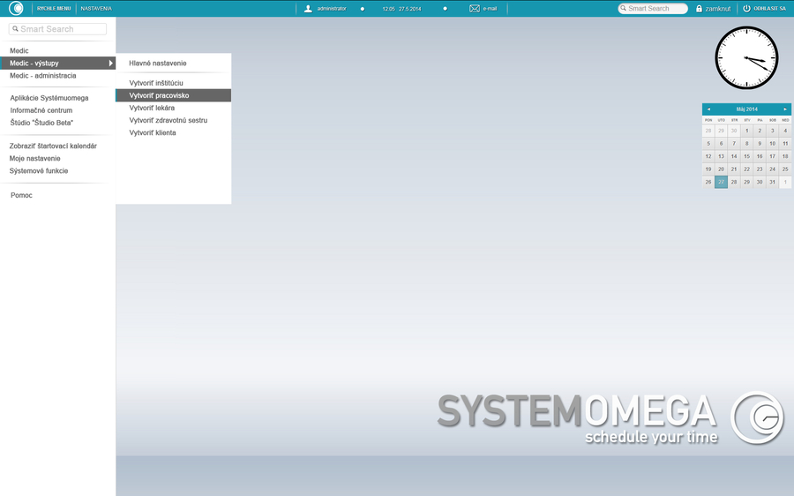Go to next month in calendar

click(785, 109)
